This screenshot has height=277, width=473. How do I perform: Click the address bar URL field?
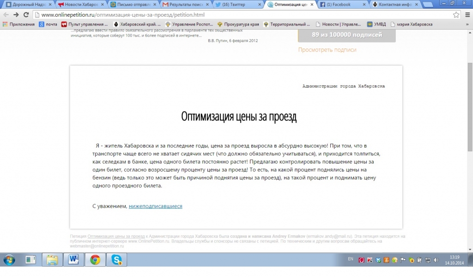click(x=231, y=15)
